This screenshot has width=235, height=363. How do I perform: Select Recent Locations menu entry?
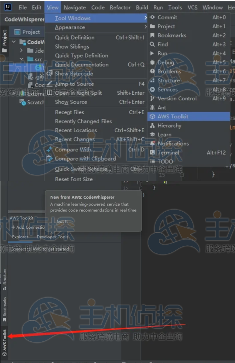coord(96,130)
